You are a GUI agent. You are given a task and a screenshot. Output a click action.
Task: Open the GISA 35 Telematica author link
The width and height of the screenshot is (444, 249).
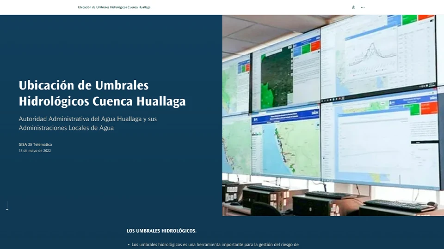pos(35,144)
